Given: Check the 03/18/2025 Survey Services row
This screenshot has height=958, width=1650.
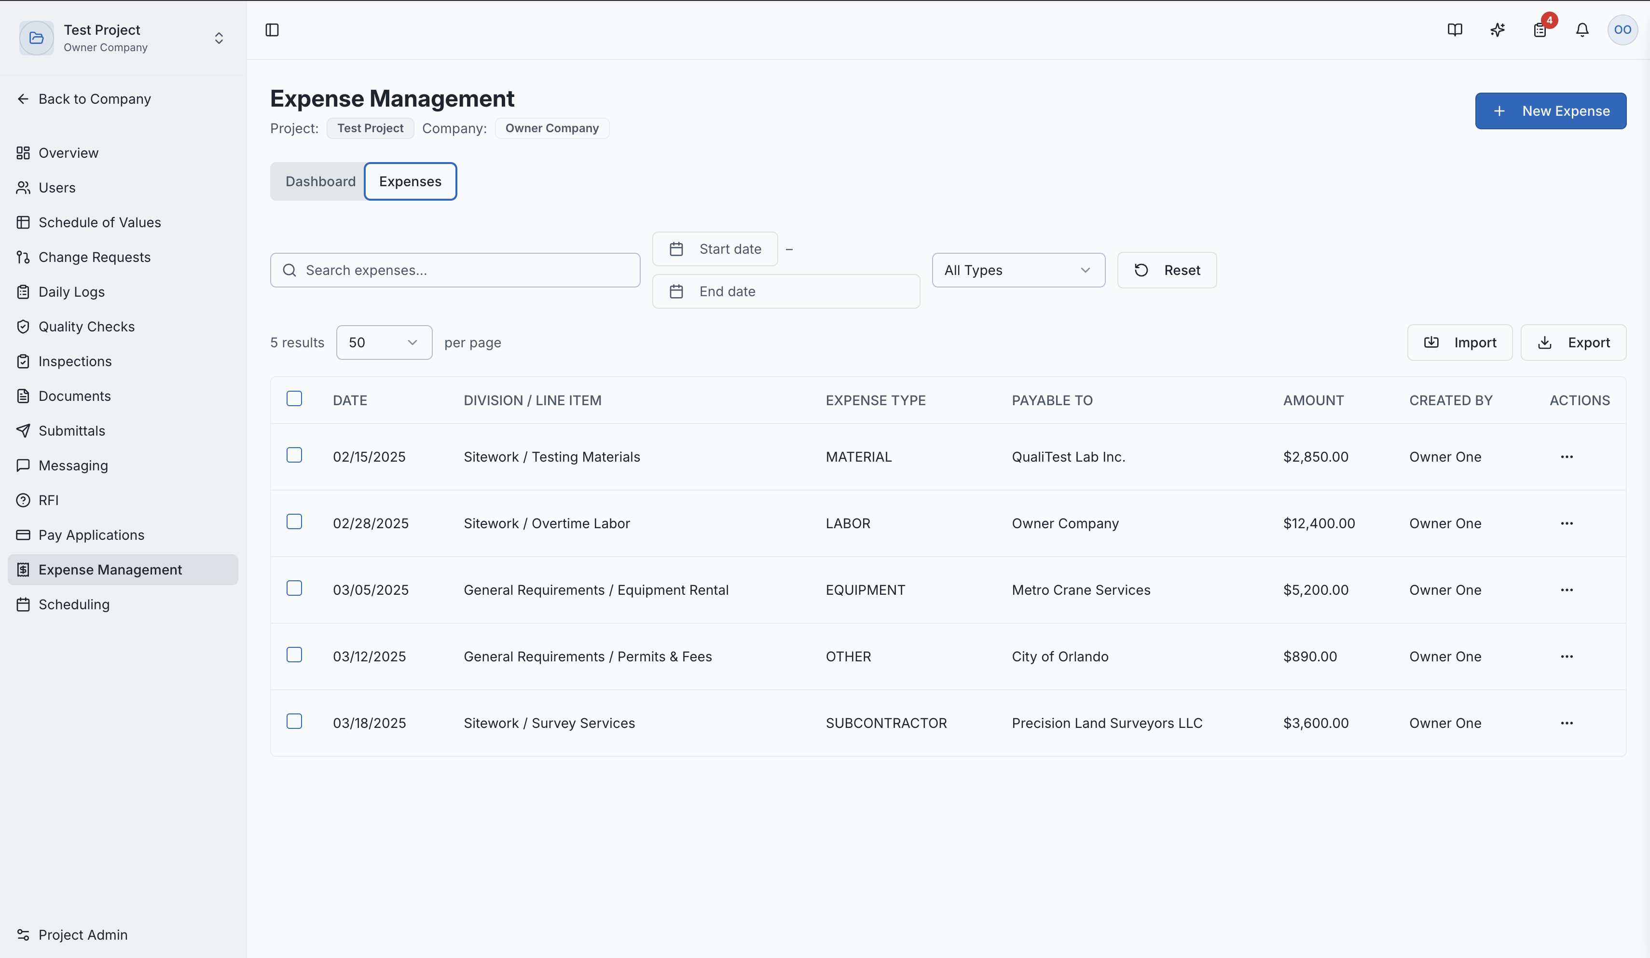Looking at the screenshot, I should point(294,721).
